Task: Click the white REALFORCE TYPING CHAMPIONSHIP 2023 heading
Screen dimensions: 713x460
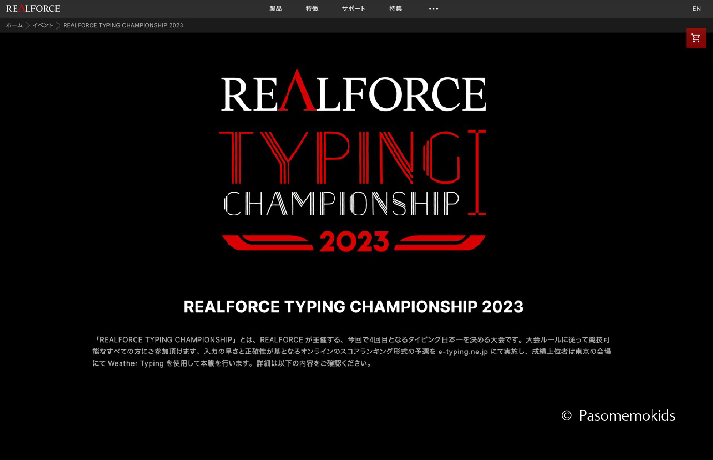Action: [353, 307]
